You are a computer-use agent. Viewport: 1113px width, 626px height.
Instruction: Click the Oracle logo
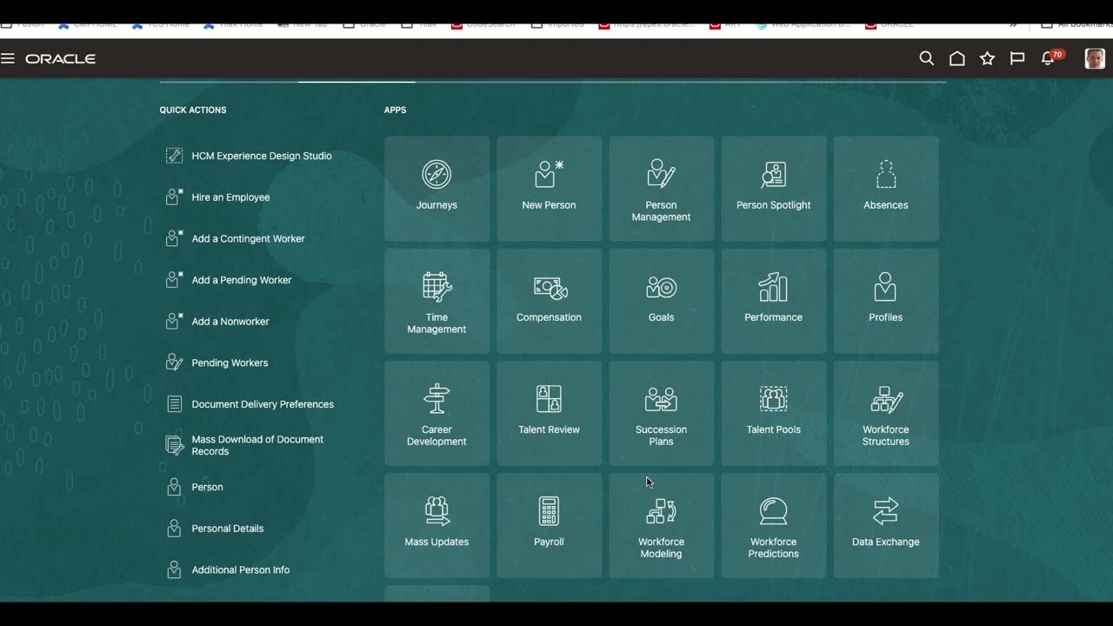pyautogui.click(x=61, y=59)
